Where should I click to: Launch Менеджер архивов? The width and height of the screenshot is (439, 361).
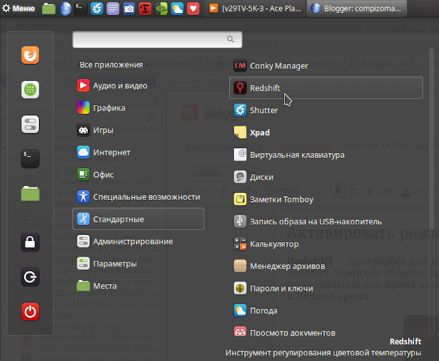click(x=326, y=266)
